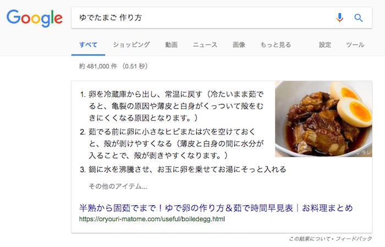The width and height of the screenshot is (385, 247).
Task: Click the first list step about 冷蔵庫
Action: point(172,106)
